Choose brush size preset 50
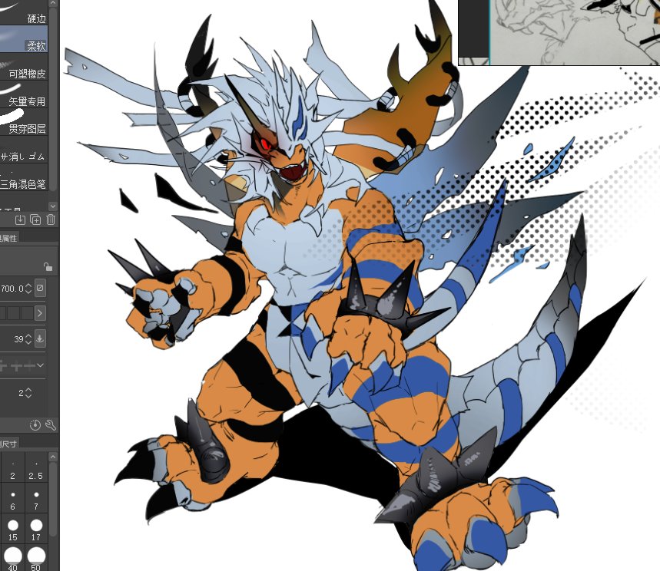 point(36,559)
